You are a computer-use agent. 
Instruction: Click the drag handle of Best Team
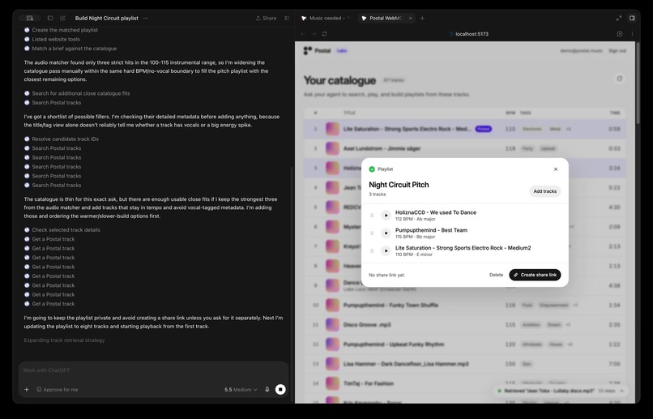tap(372, 233)
